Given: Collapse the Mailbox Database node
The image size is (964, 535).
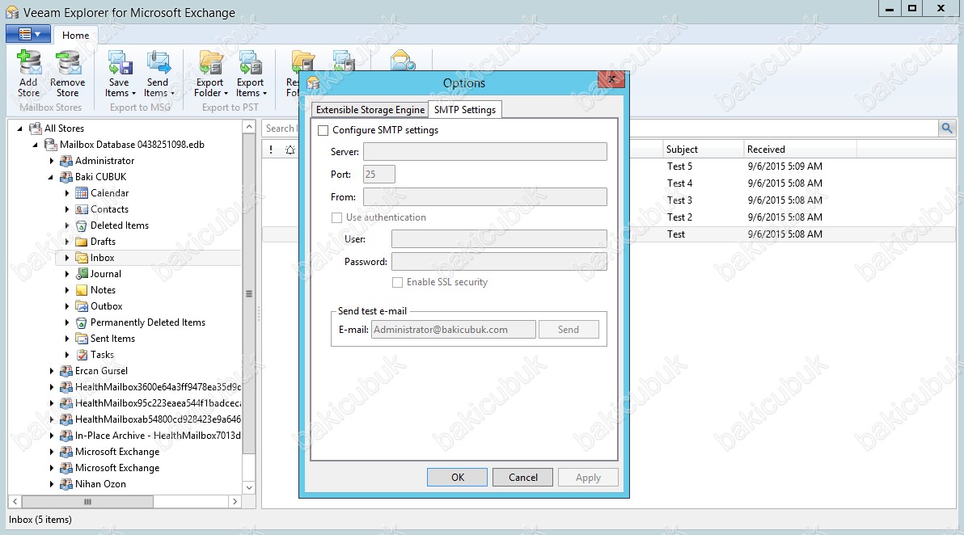Looking at the screenshot, I should [35, 145].
